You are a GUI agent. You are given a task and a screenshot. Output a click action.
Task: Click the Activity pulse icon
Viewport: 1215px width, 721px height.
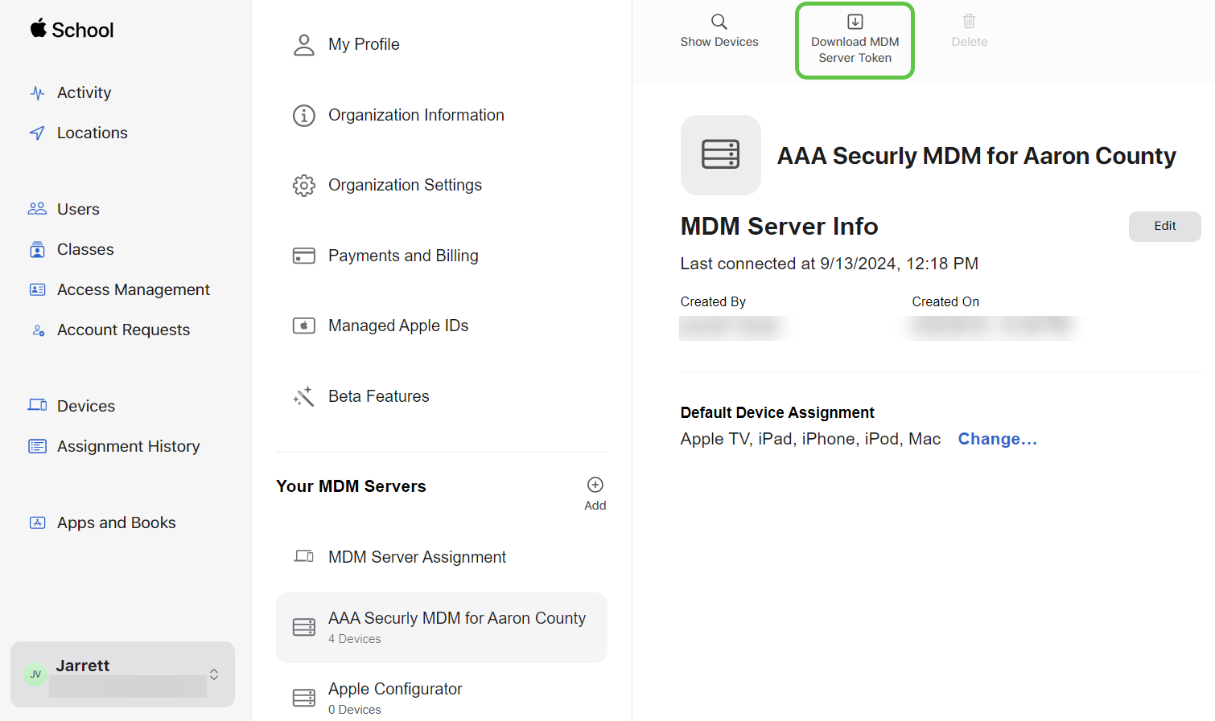coord(37,93)
